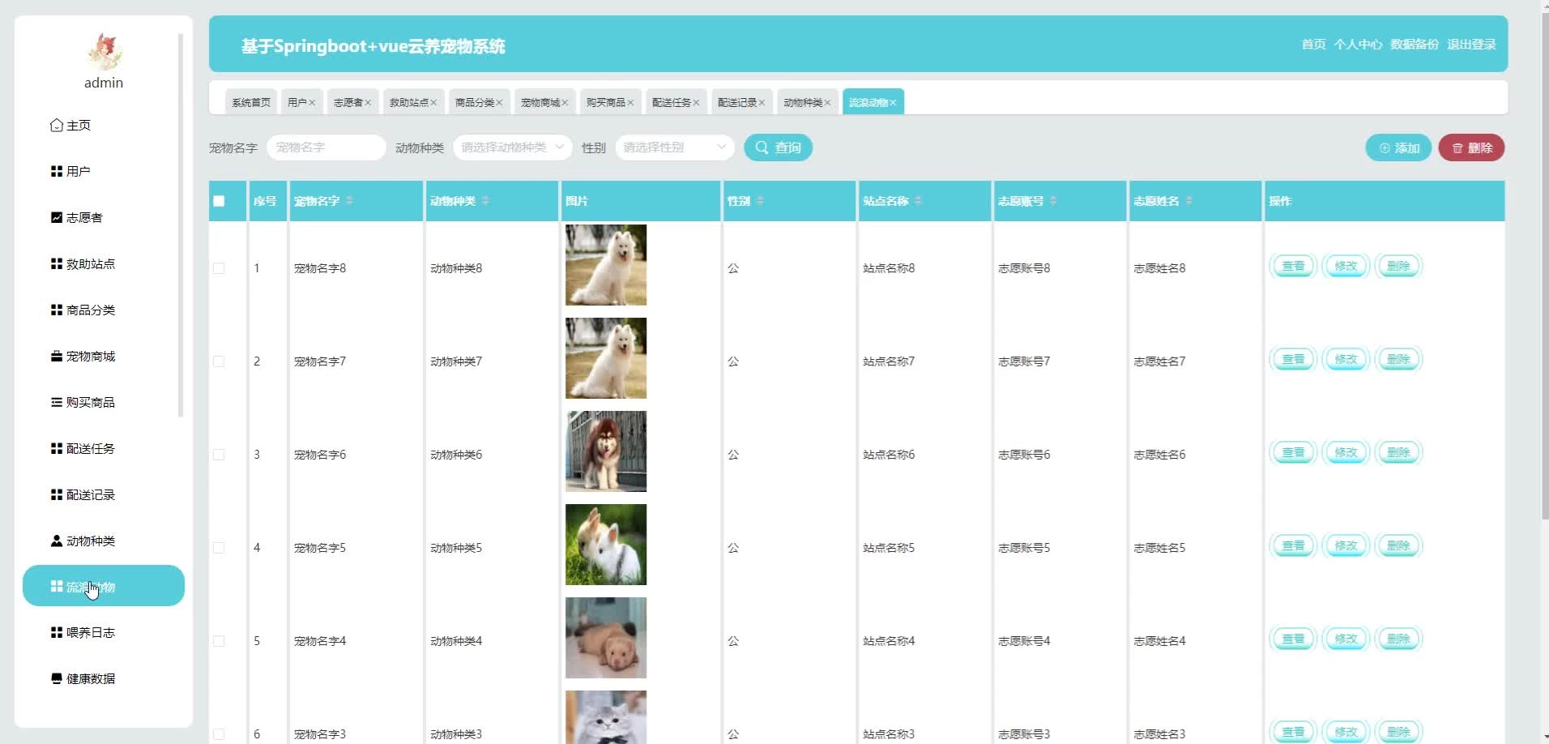Open the photo for 宠物名字6
Screen dimensions: 1549x744
(606, 451)
